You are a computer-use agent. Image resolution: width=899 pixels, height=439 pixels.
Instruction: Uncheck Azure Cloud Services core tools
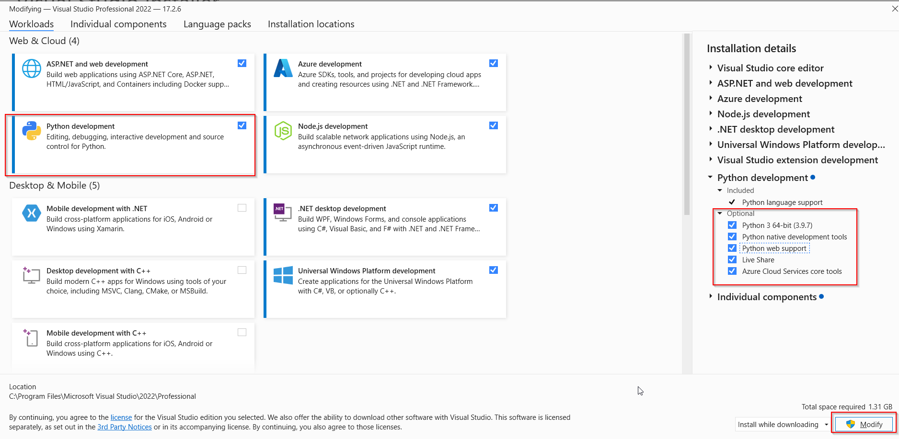coord(732,271)
